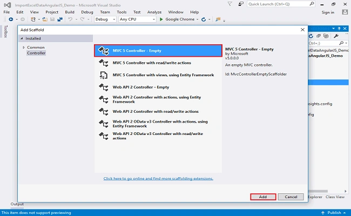
Task: Collapse the Installed section triangle
Action: point(22,38)
